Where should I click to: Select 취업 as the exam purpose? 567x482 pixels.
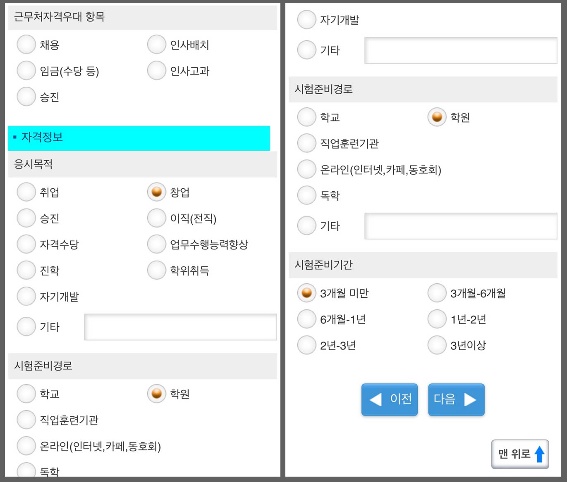point(26,192)
